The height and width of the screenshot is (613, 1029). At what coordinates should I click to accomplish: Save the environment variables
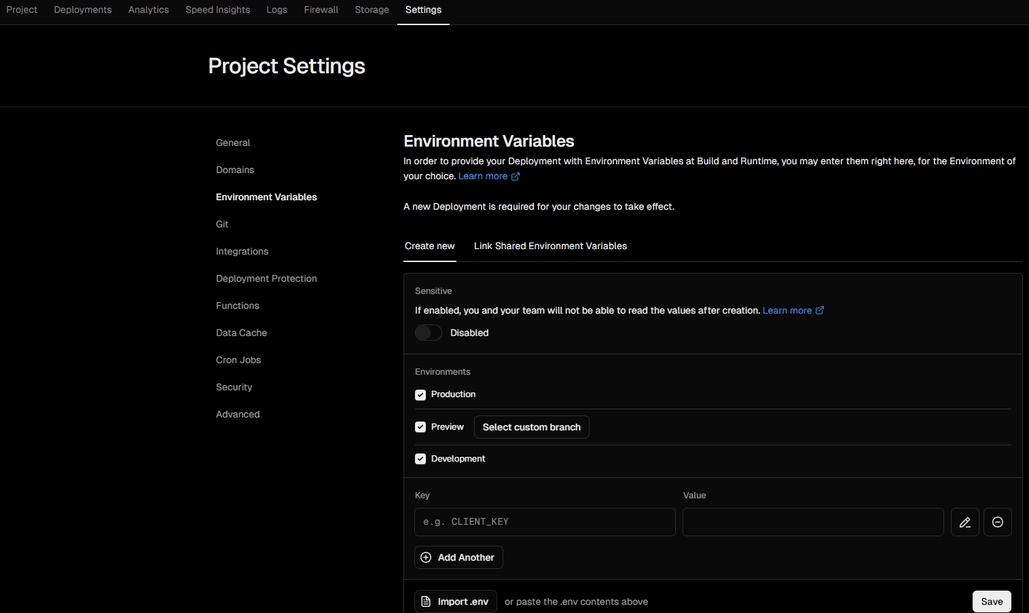tap(992, 601)
